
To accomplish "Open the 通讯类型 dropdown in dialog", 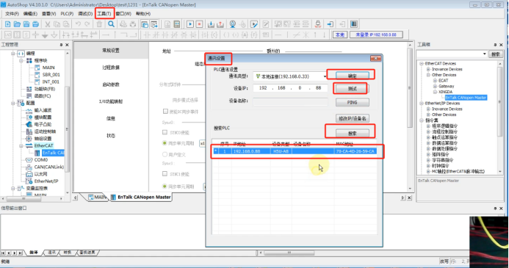I will 325,76.
